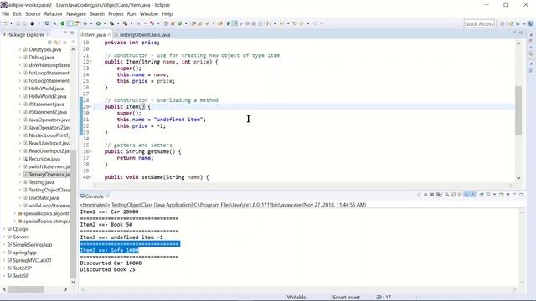536x301 pixels.
Task: Collapse the code fold on line 22
Action: [90, 62]
